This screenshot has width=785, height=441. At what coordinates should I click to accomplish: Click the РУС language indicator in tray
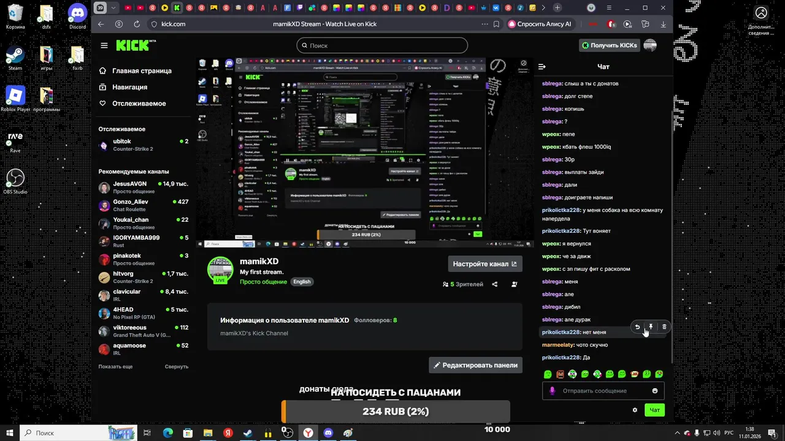click(x=729, y=432)
